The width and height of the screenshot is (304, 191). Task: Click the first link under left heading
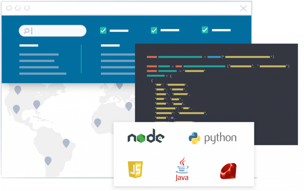click(x=39, y=54)
